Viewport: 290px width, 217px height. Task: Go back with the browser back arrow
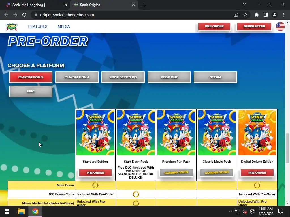(x=6, y=15)
